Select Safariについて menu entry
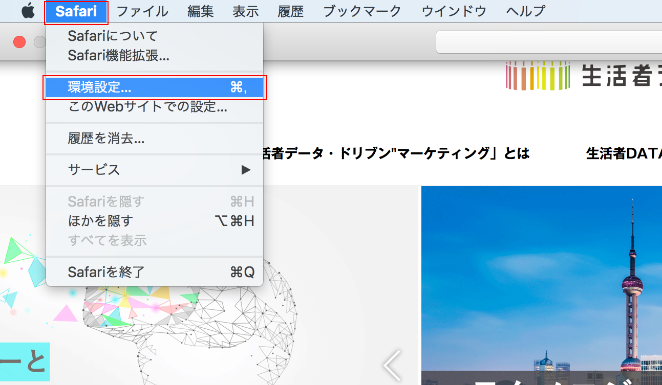 click(x=155, y=36)
